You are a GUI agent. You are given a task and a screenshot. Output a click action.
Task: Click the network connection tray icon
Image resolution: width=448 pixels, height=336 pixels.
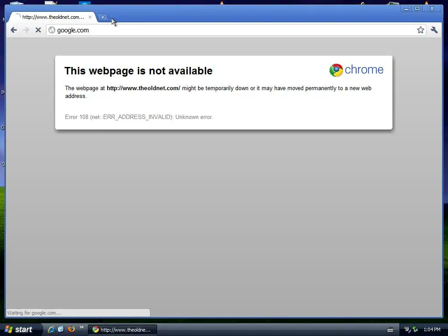point(415,330)
